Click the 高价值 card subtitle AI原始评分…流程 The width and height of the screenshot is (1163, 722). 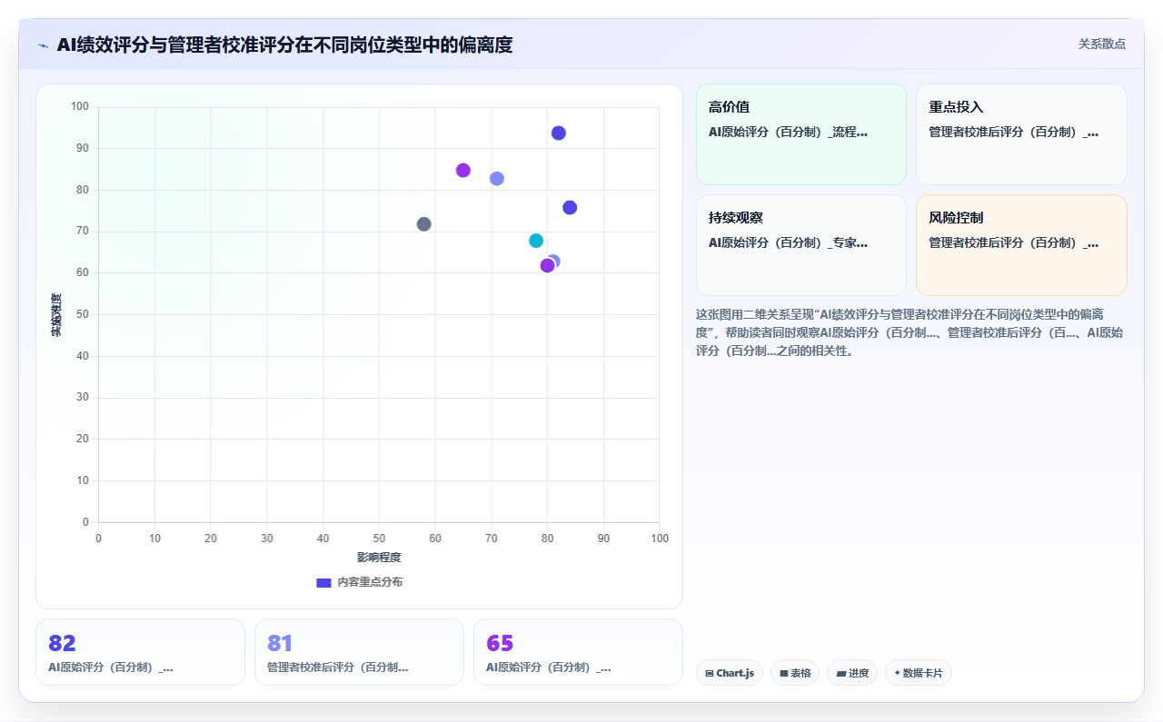pyautogui.click(x=788, y=132)
